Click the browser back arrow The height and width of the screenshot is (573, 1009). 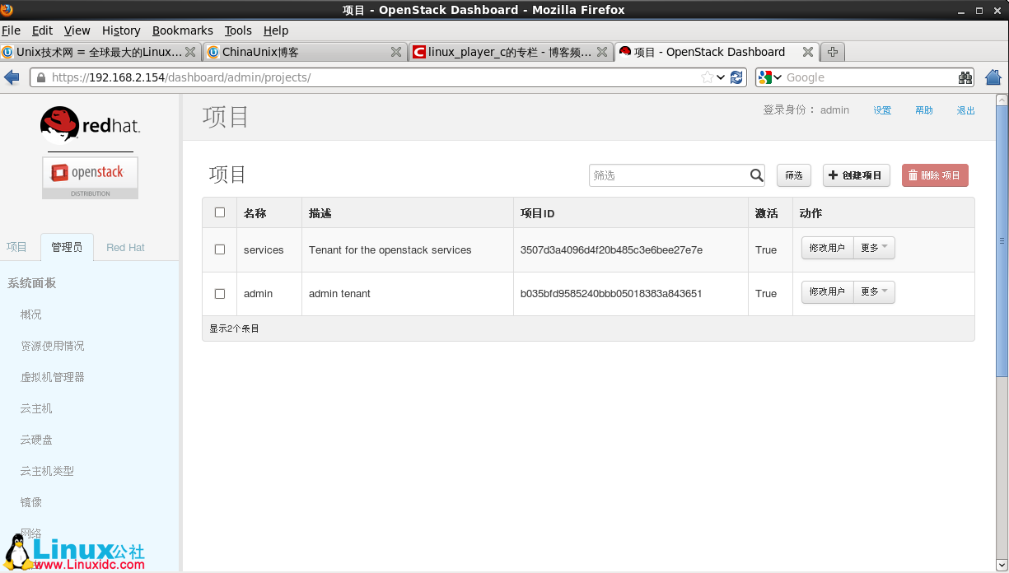click(x=12, y=77)
